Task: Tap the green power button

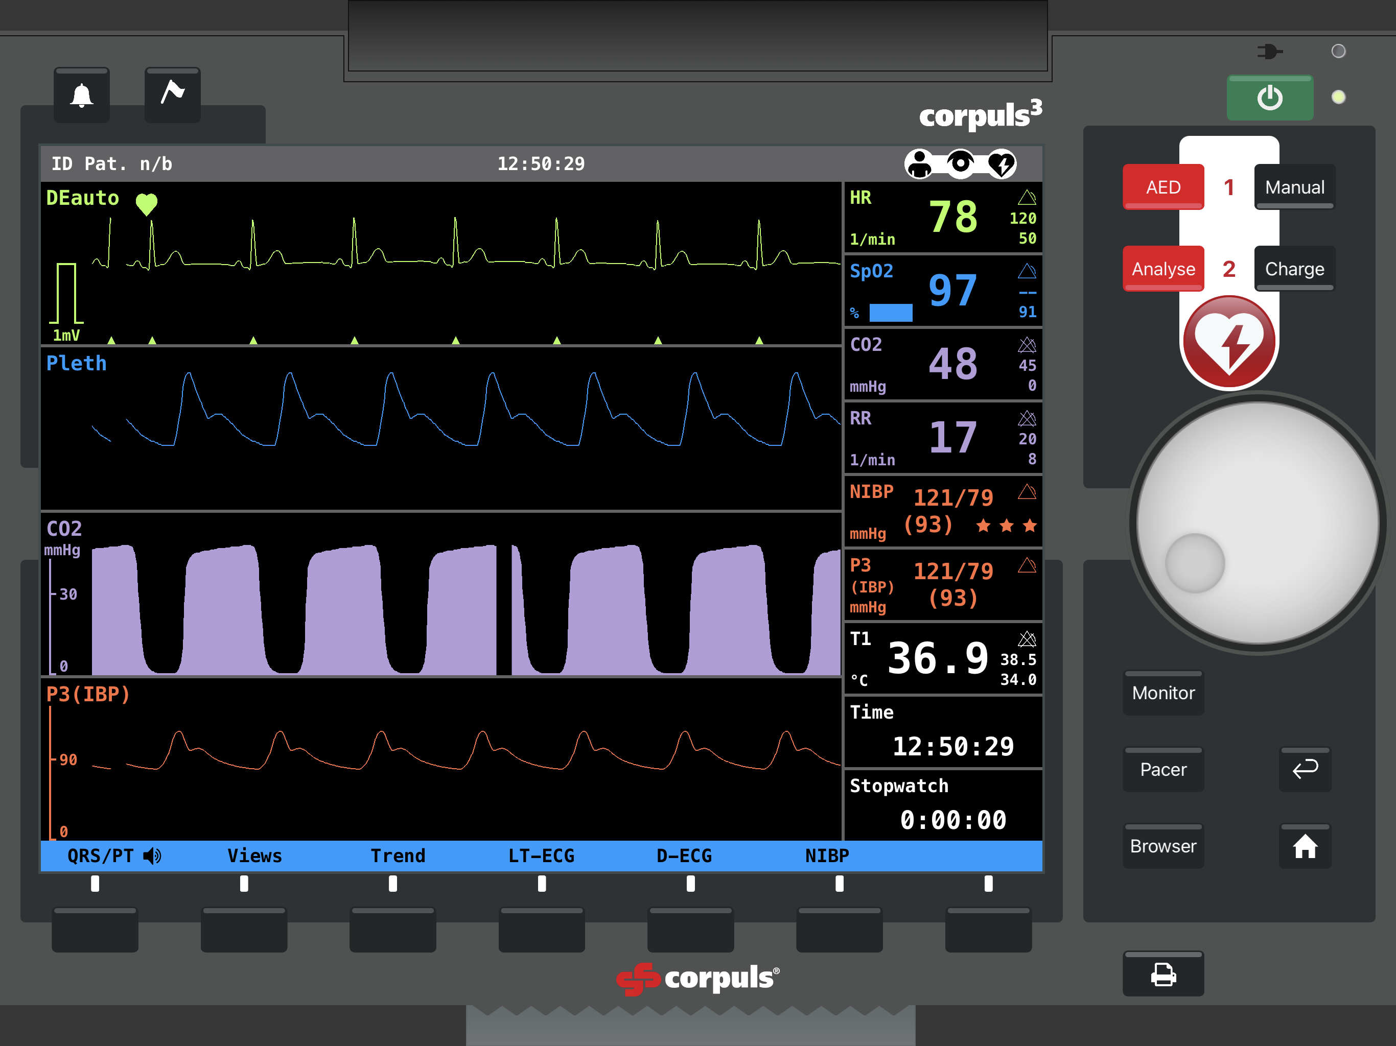Action: click(1270, 98)
